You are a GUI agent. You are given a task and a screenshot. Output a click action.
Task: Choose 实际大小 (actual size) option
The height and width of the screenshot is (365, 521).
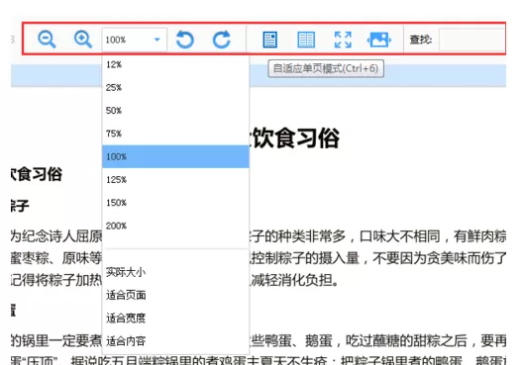[175, 272]
